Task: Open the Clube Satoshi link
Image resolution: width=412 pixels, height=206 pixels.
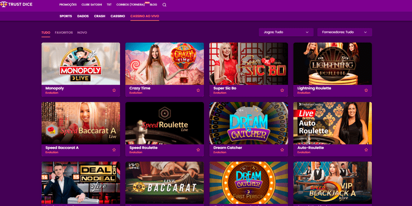Action: [x=92, y=5]
